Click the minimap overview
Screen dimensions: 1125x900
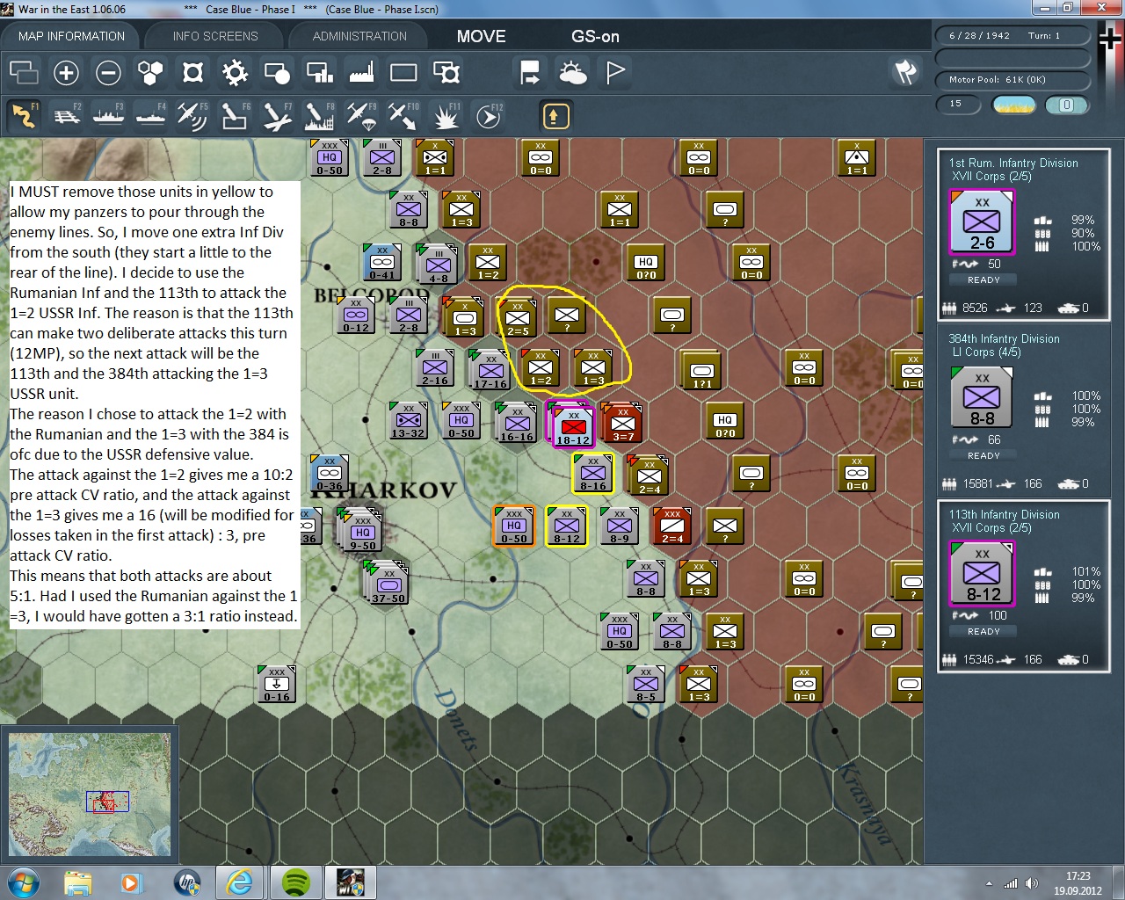[90, 794]
